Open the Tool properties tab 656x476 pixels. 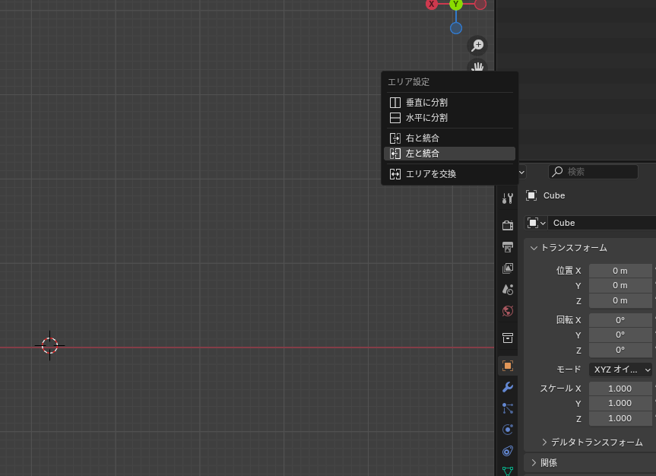pyautogui.click(x=508, y=198)
